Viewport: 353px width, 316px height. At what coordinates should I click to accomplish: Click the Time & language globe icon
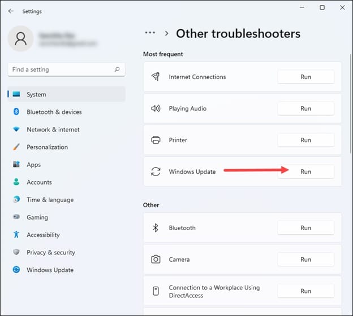(16, 199)
